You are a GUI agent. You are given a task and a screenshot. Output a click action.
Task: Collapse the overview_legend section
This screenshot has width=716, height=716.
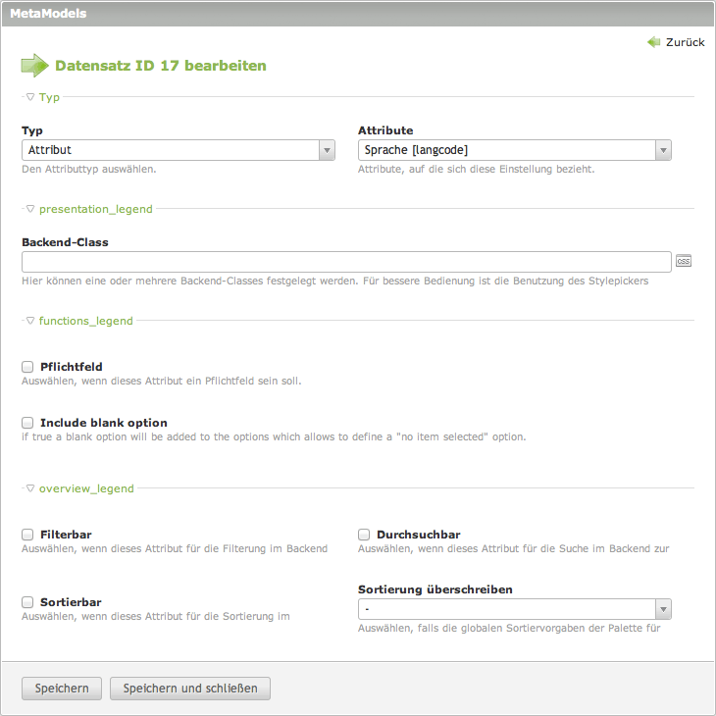click(x=30, y=488)
